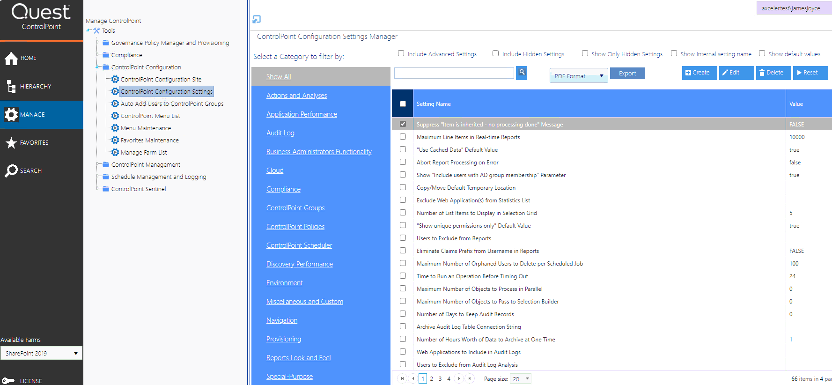Select ControlPoint Menu List tree item
Viewport: 832px width, 385px height.
pyautogui.click(x=150, y=116)
